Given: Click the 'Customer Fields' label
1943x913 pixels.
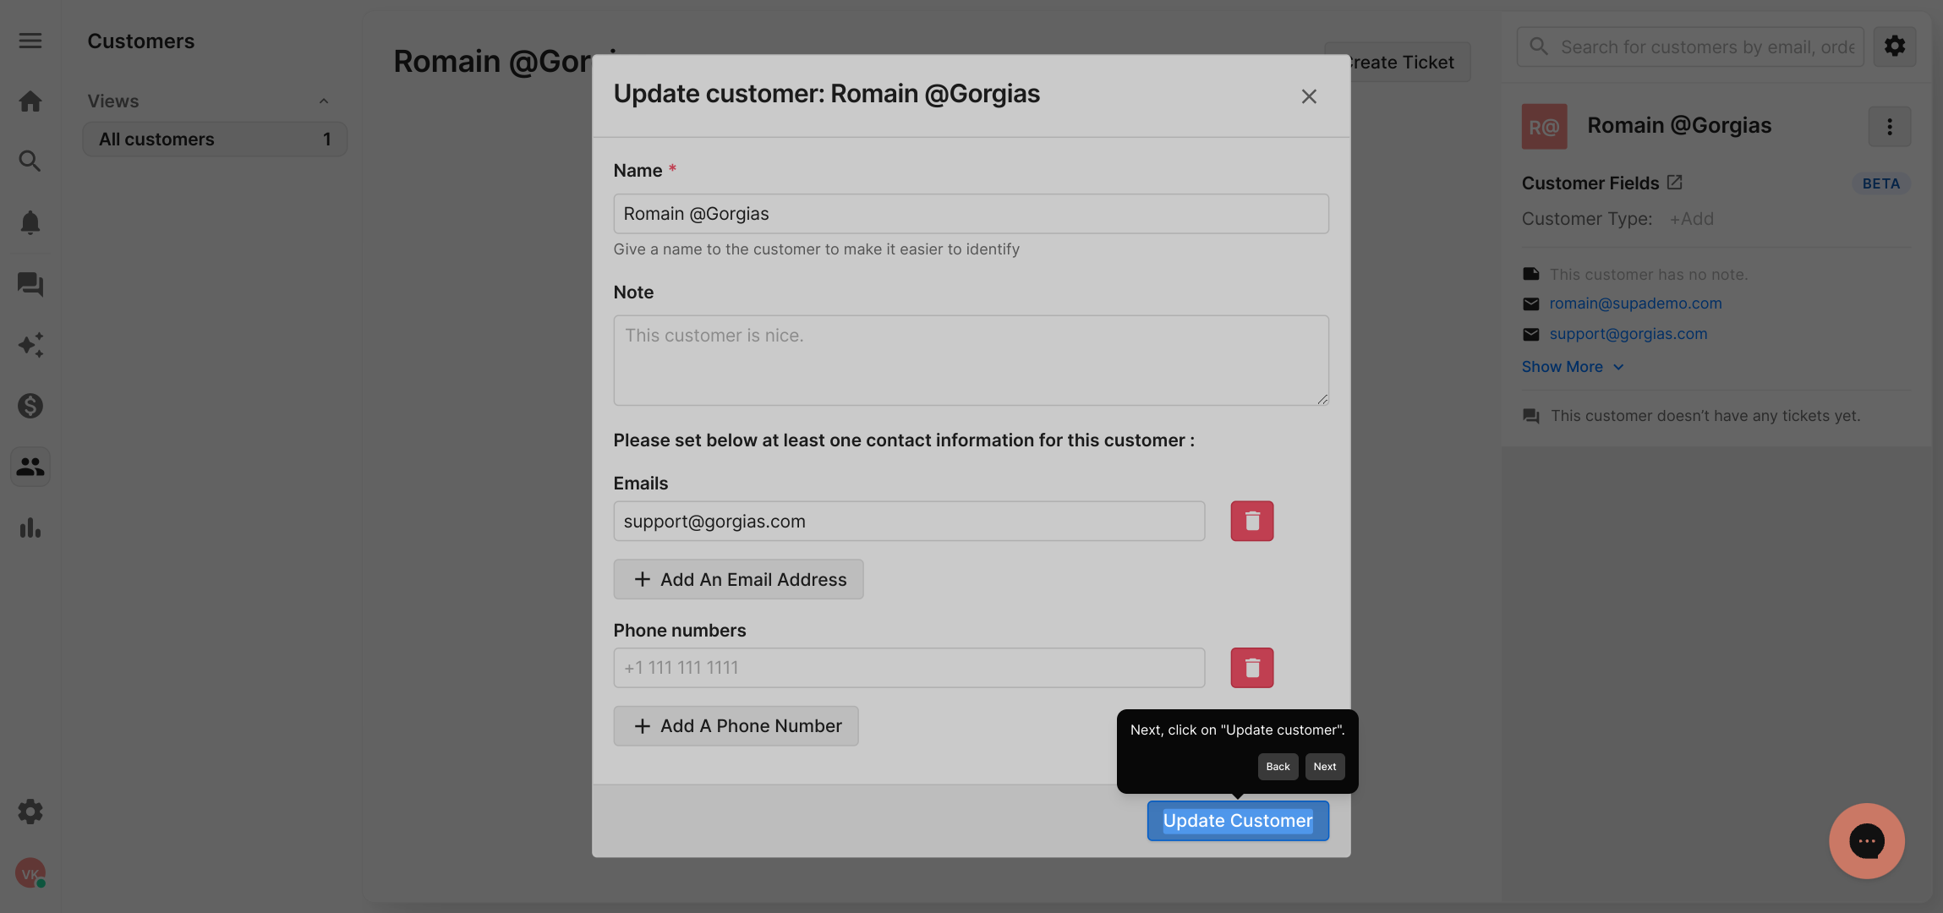Looking at the screenshot, I should pyautogui.click(x=1590, y=183).
